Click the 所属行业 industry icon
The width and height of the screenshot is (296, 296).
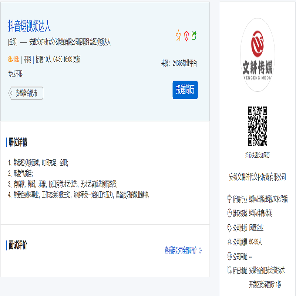click(229, 199)
